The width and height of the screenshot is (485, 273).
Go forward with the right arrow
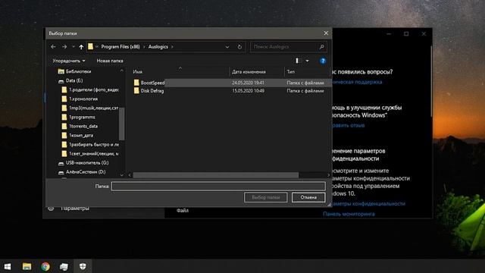[x=64, y=47]
